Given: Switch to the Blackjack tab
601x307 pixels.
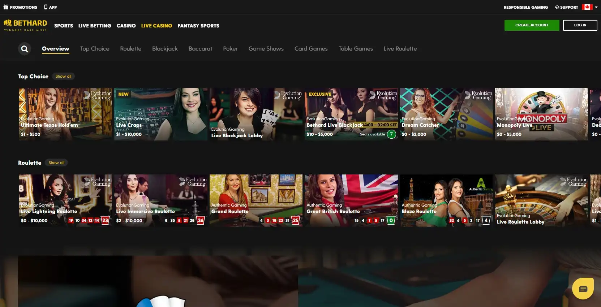Looking at the screenshot, I should (x=165, y=49).
